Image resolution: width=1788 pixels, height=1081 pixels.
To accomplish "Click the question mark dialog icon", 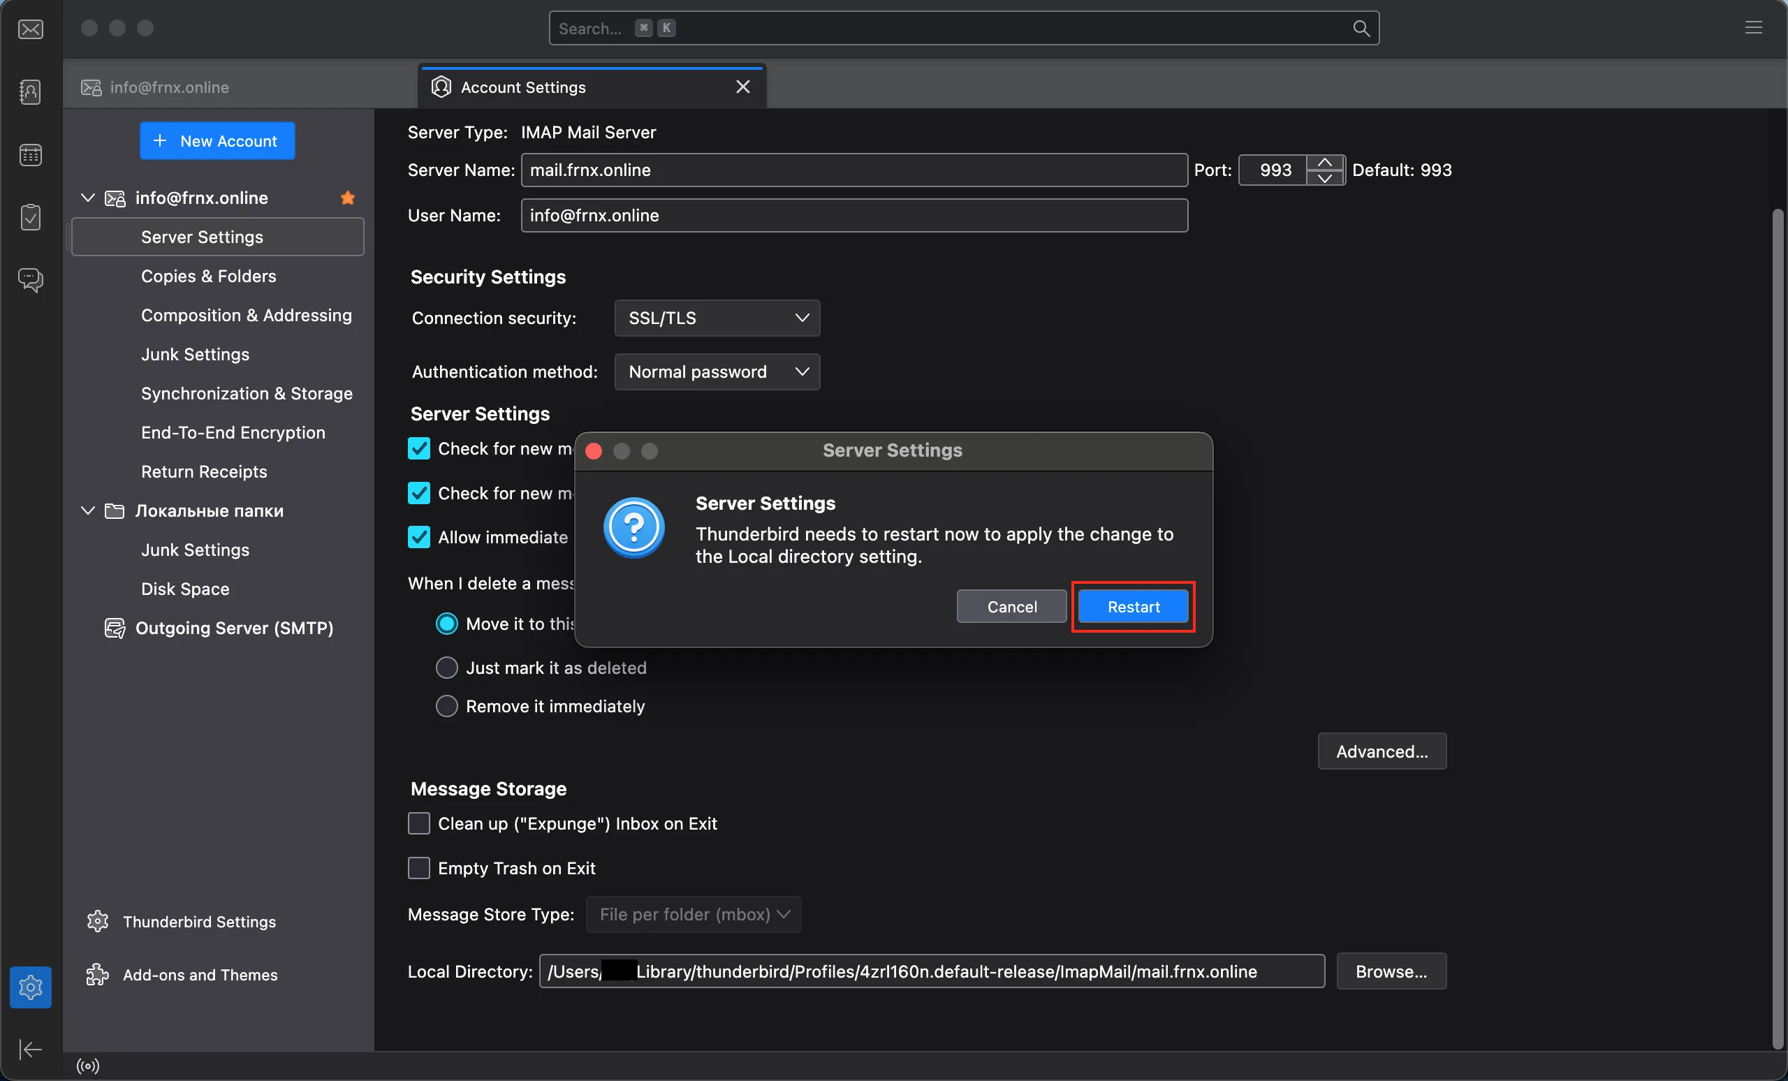I will point(633,527).
